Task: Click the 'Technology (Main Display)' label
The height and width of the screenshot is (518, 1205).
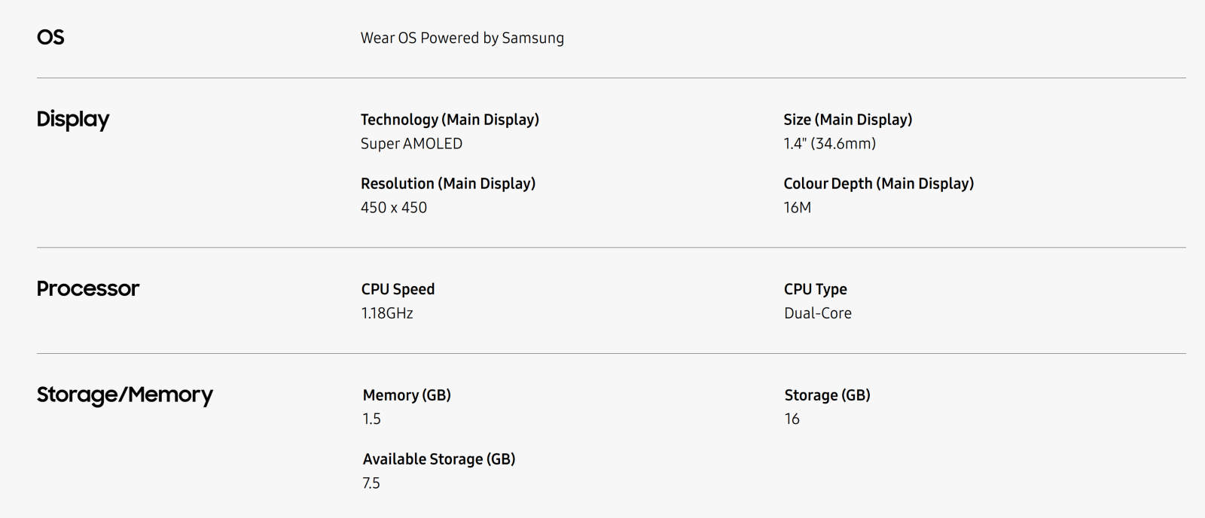Action: (450, 120)
